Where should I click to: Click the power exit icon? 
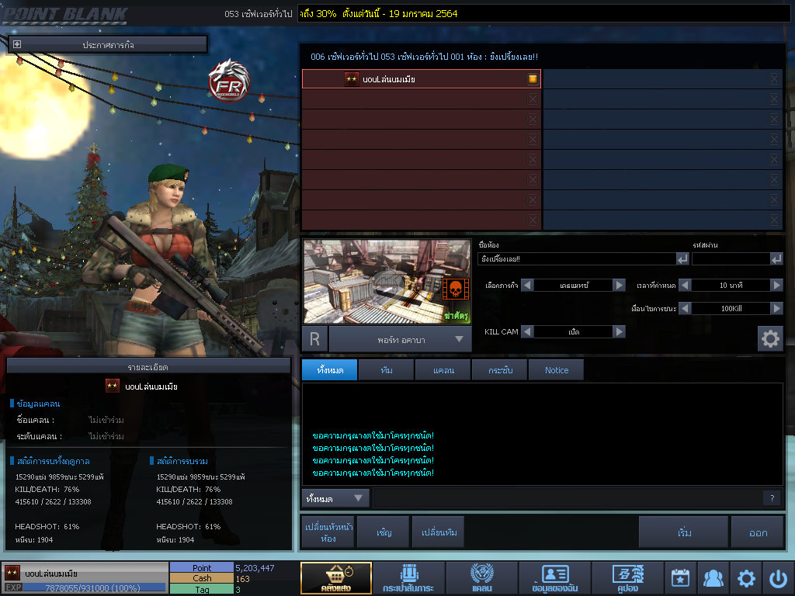pos(778,577)
